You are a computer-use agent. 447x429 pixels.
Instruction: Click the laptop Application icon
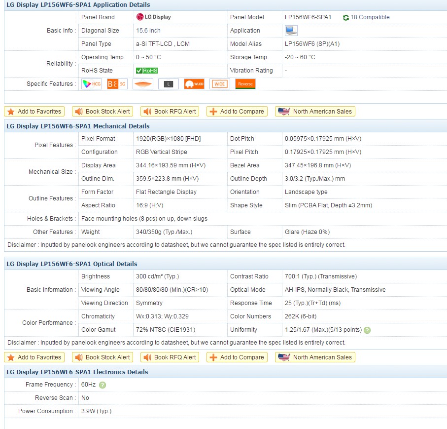click(x=291, y=31)
